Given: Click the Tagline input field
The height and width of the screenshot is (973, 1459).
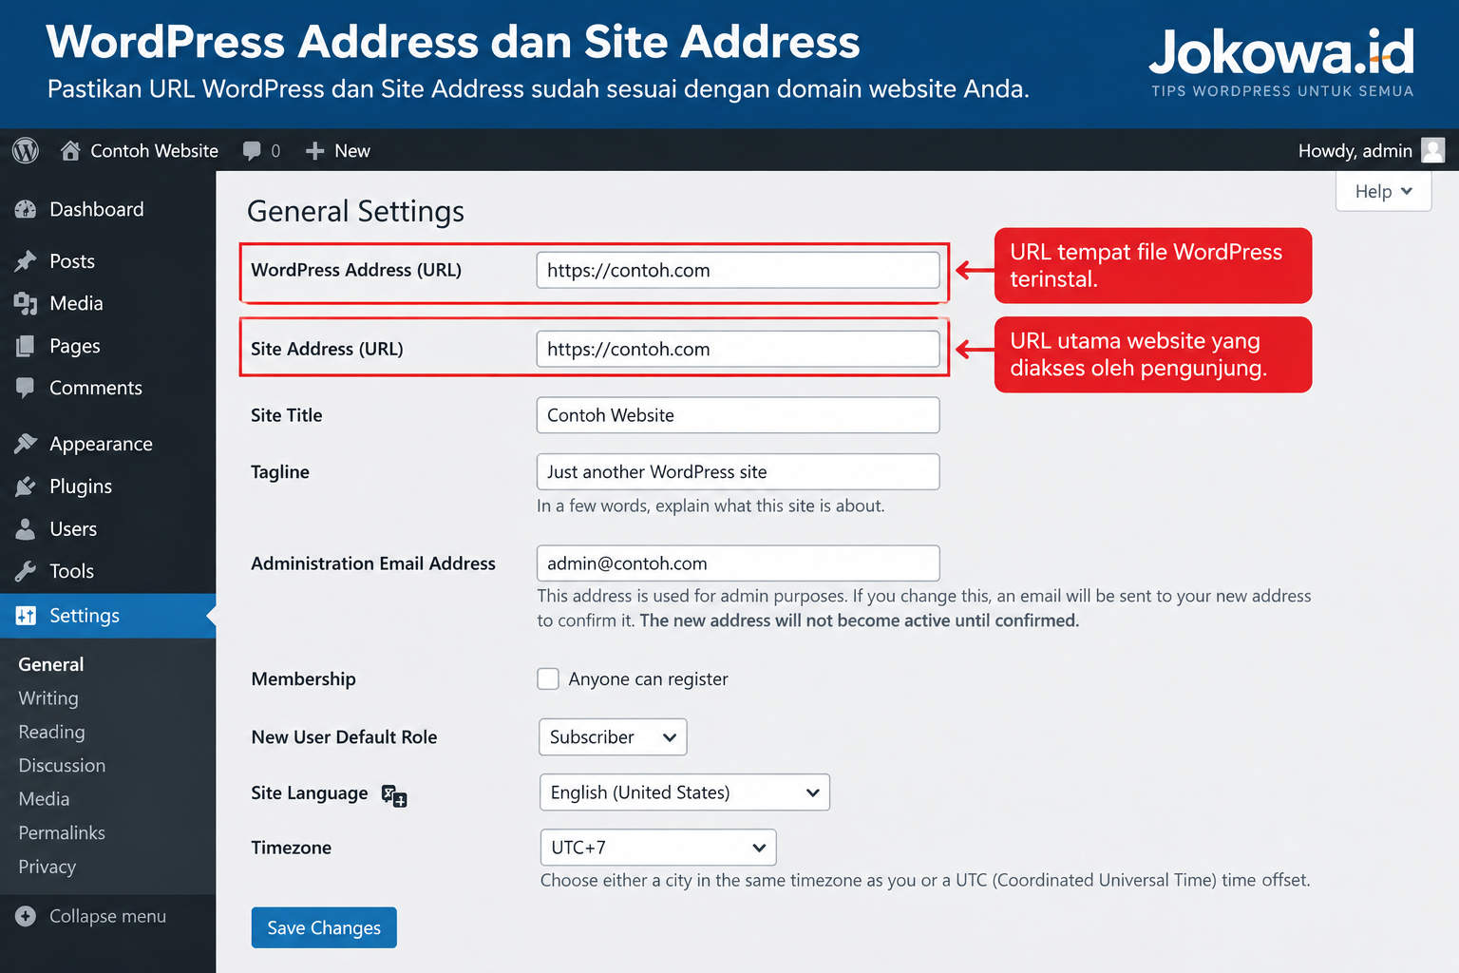Looking at the screenshot, I should 738,471.
